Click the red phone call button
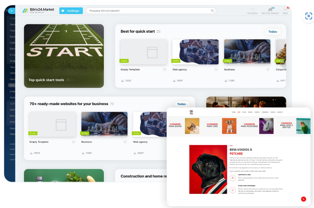 (x=303, y=199)
